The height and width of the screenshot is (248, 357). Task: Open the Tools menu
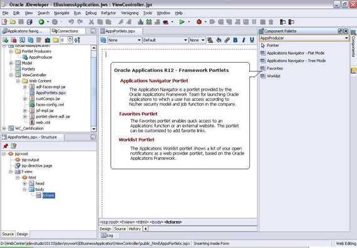[x=148, y=13]
